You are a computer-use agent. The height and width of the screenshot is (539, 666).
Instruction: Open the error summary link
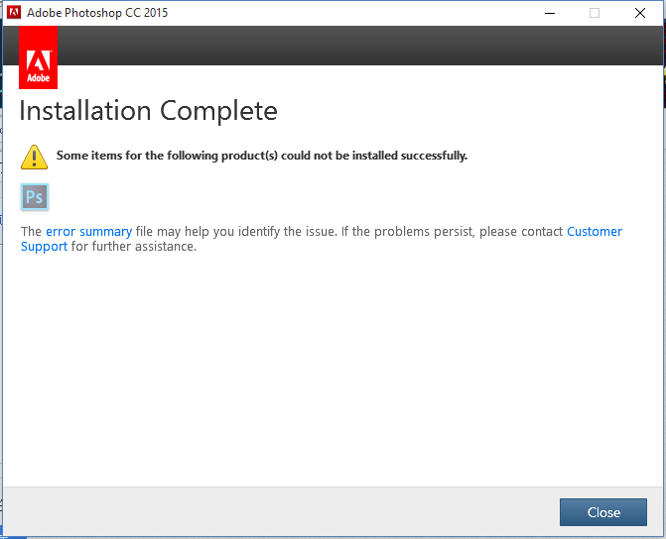point(88,232)
